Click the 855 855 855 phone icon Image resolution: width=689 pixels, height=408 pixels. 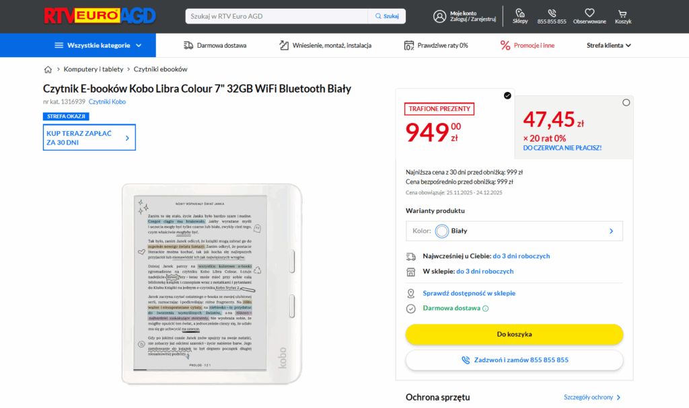tap(552, 13)
